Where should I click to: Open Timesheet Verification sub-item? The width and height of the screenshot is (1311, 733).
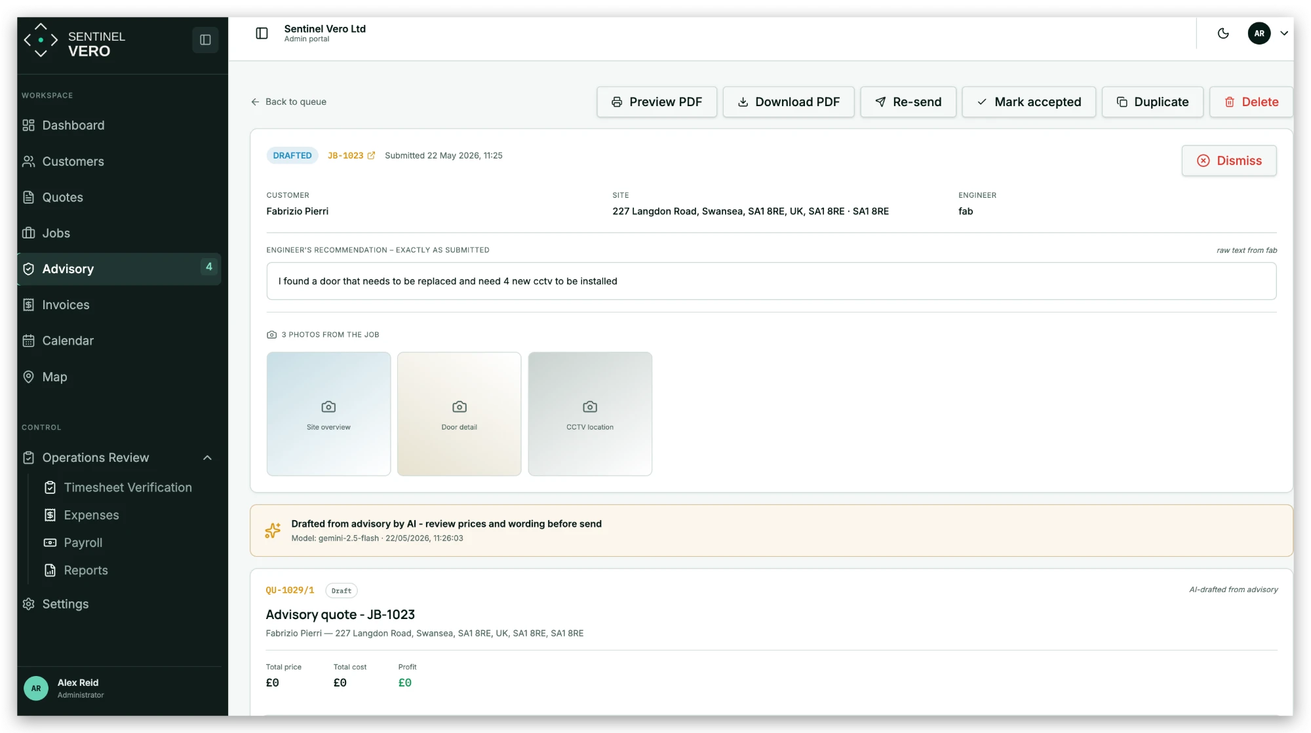point(118,487)
